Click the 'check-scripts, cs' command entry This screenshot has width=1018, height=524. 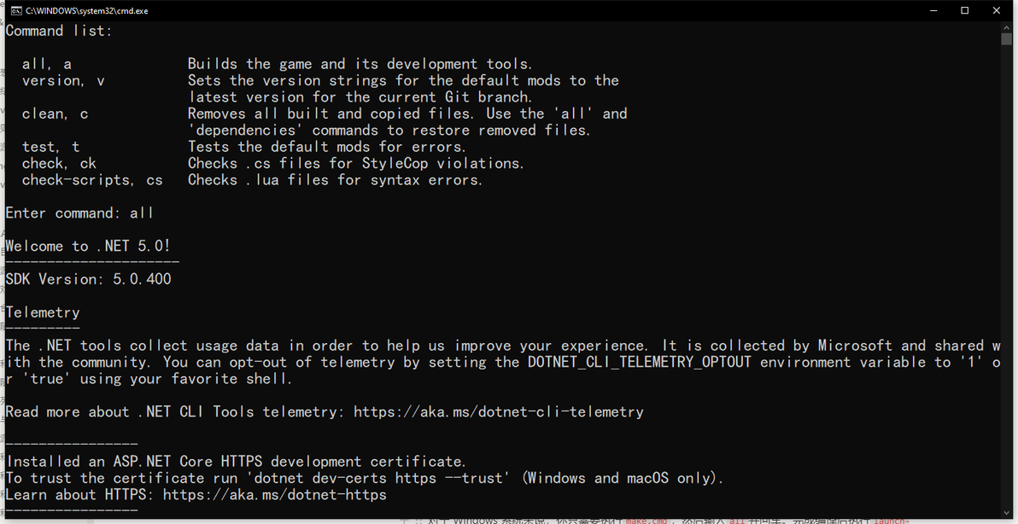[x=91, y=180]
